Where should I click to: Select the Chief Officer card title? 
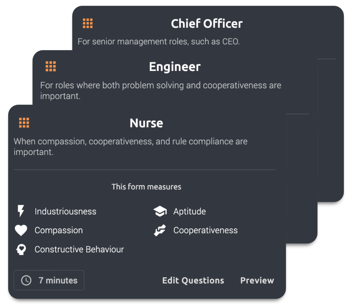point(207,24)
